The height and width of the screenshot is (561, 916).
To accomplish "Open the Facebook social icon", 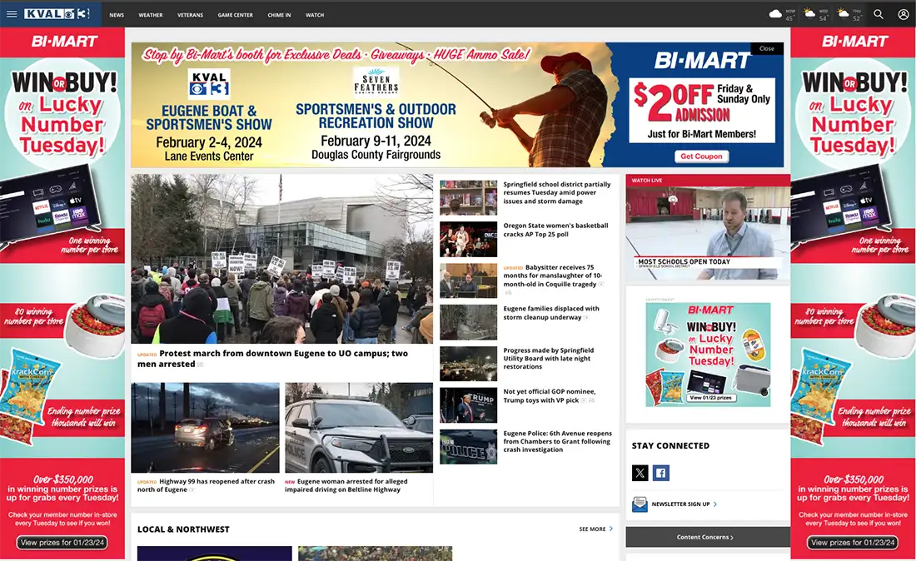I will tap(660, 473).
